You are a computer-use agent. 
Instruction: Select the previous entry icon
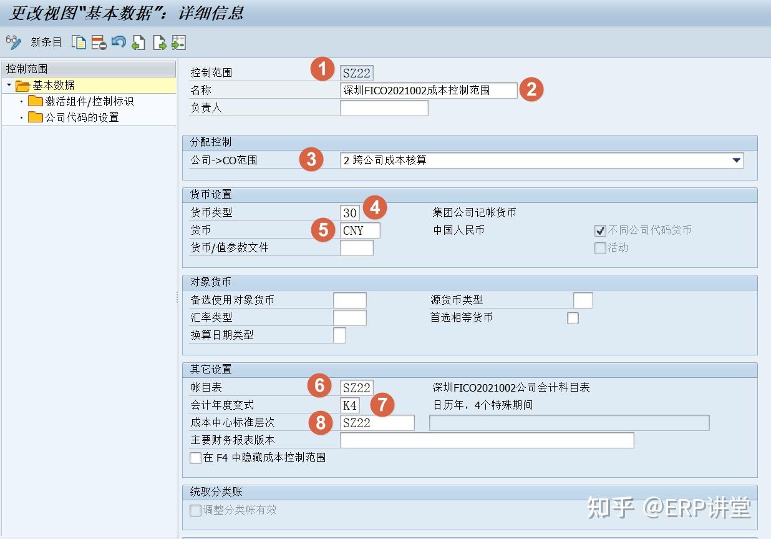[138, 42]
